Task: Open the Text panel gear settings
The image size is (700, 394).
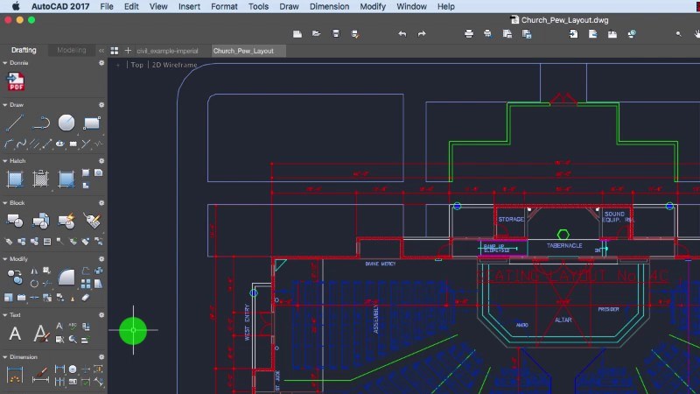Action: pyautogui.click(x=101, y=314)
